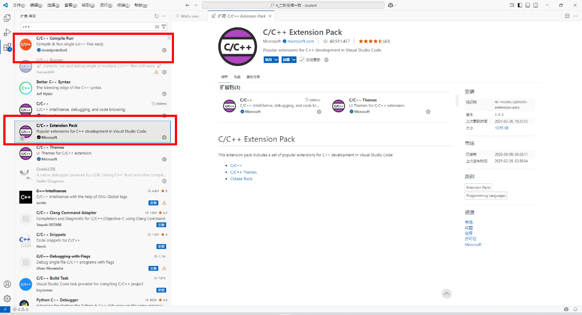Open the Terminal menu

(123, 5)
